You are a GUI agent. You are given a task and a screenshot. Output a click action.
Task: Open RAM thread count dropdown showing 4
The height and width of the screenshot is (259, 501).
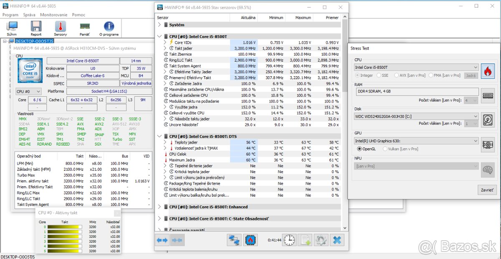[x=471, y=100]
